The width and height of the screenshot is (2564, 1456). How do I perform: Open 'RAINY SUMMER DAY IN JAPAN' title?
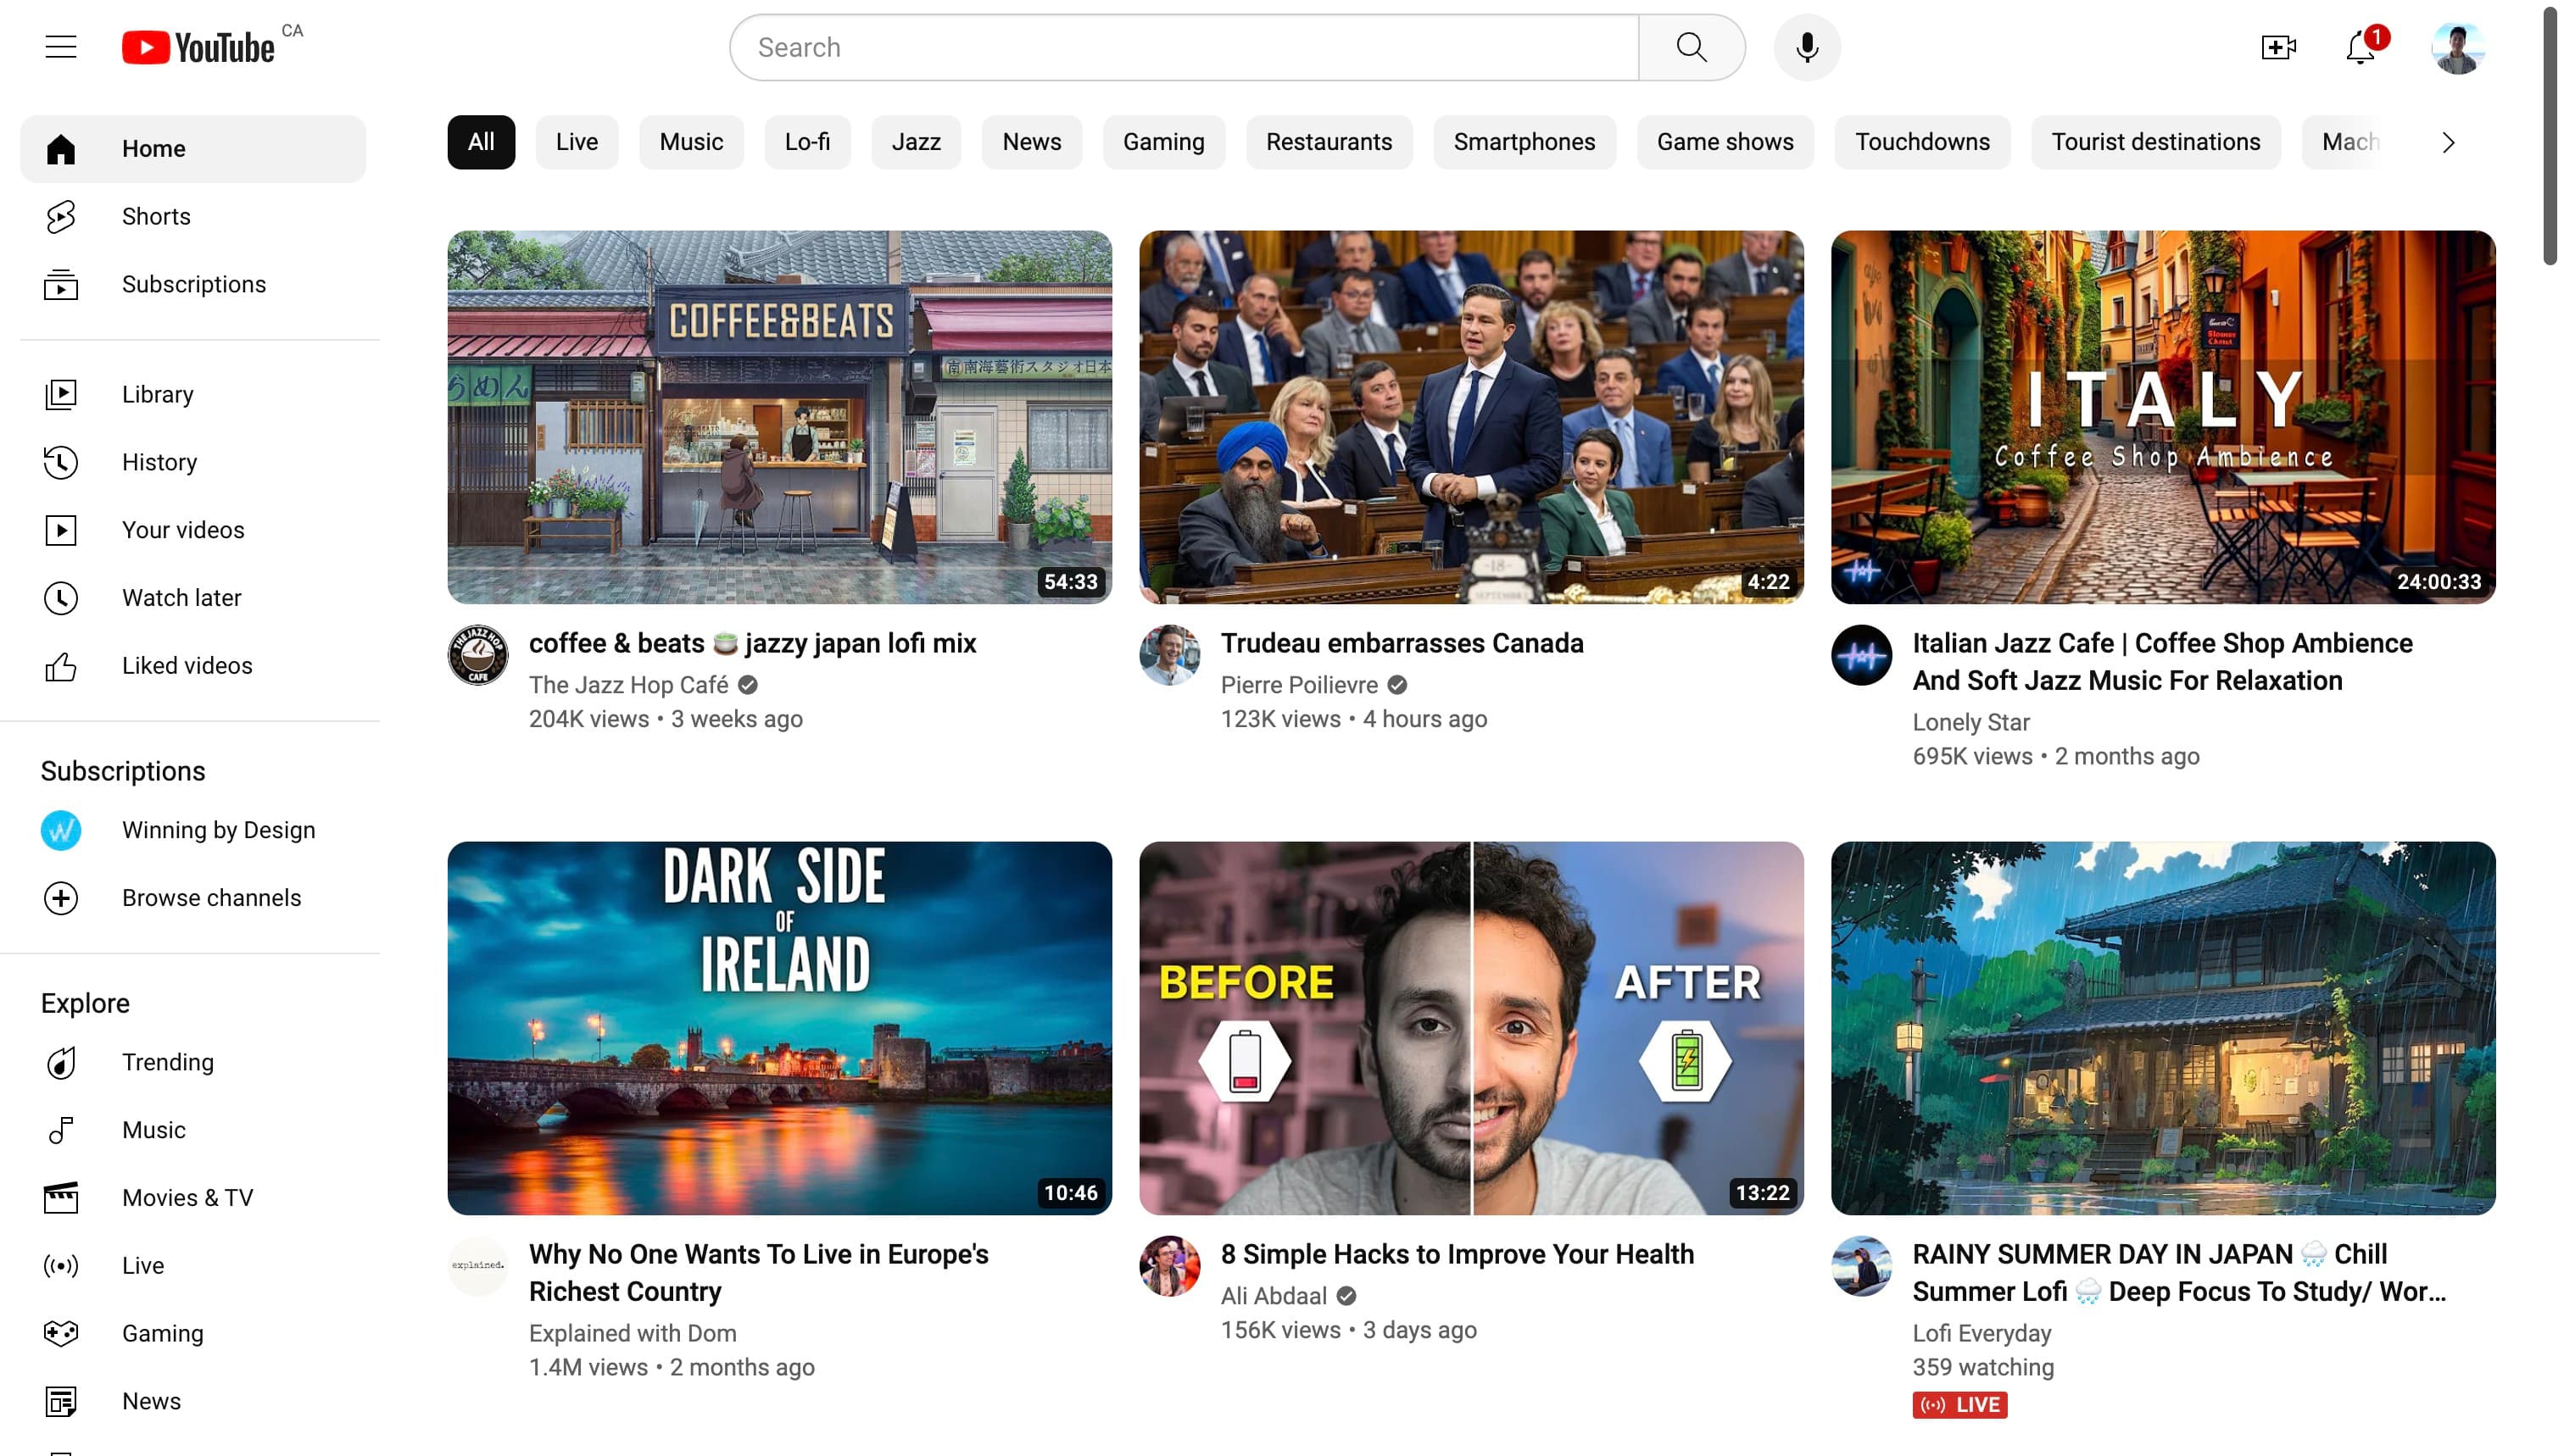(2179, 1273)
